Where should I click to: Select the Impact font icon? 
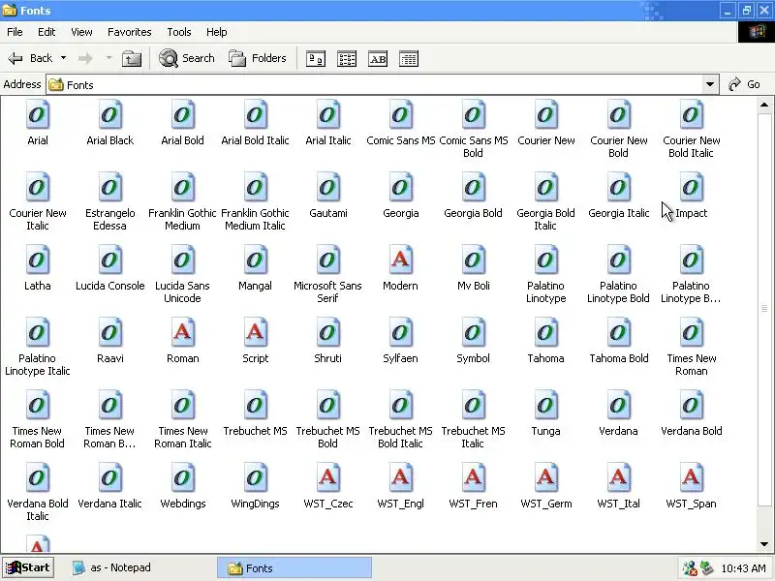pyautogui.click(x=692, y=187)
